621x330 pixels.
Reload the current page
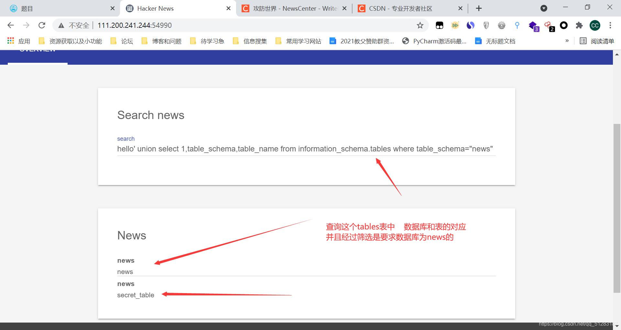click(42, 25)
